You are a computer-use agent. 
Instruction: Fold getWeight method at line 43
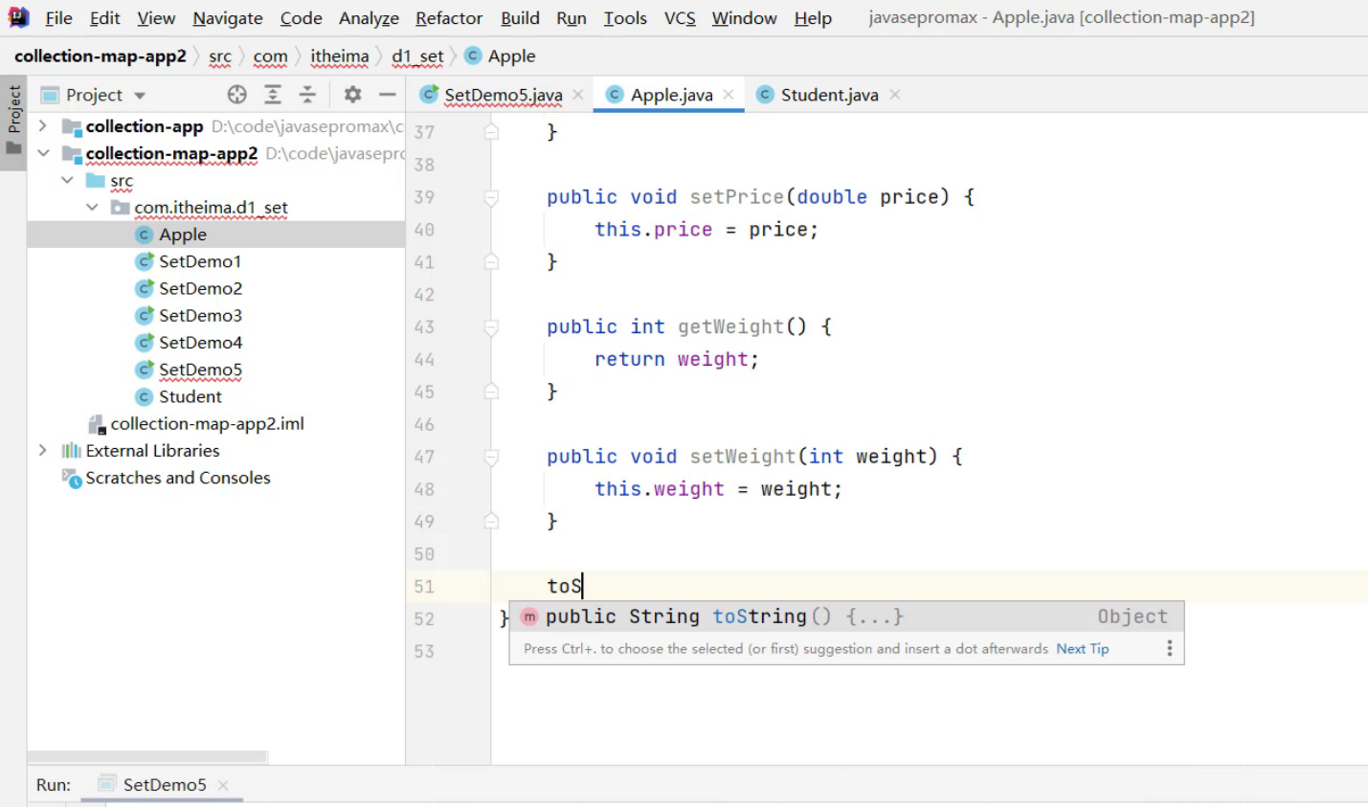[491, 327]
